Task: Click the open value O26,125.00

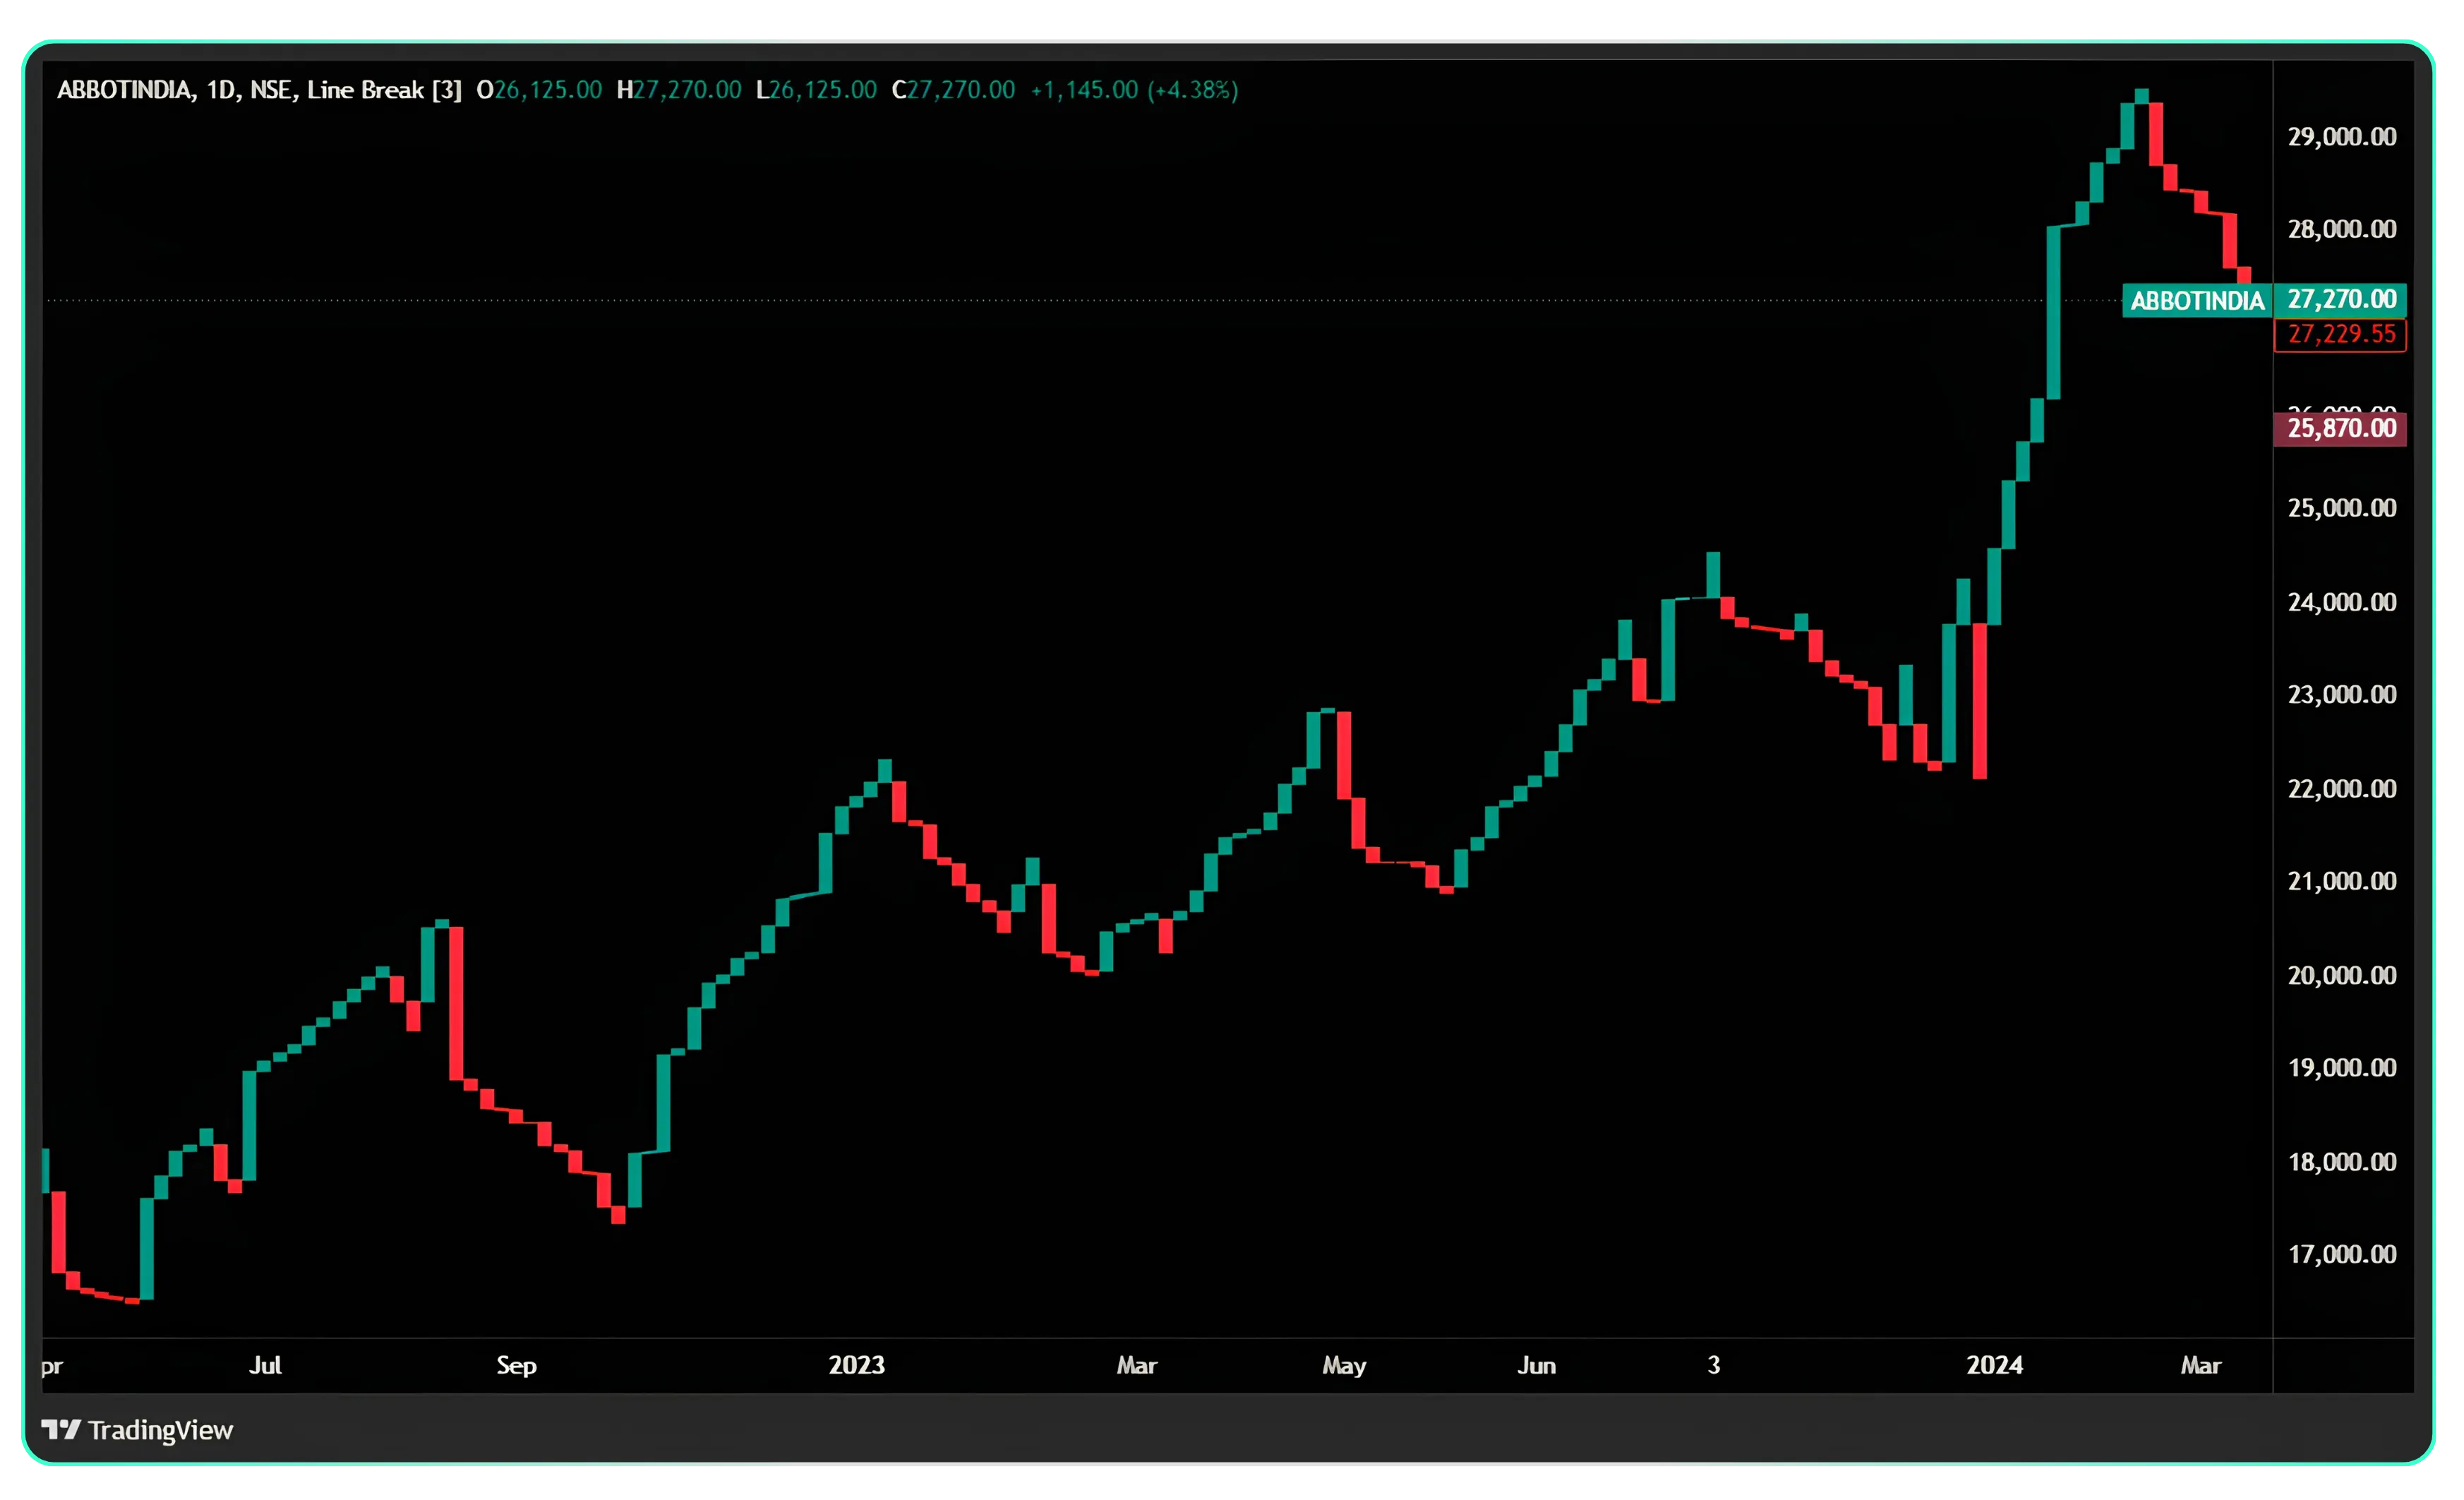Action: [539, 90]
